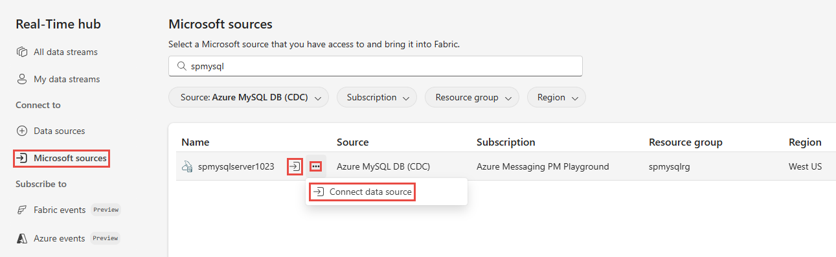836x257 pixels.
Task: Open the Region filter dropdown
Action: [x=556, y=97]
